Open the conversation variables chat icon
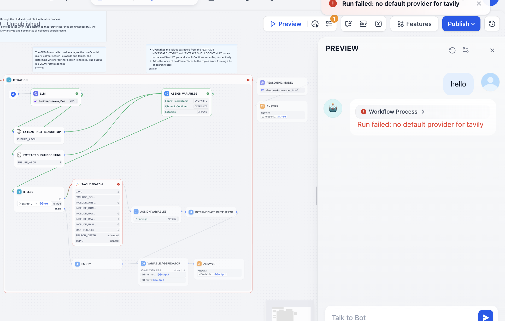 click(348, 24)
